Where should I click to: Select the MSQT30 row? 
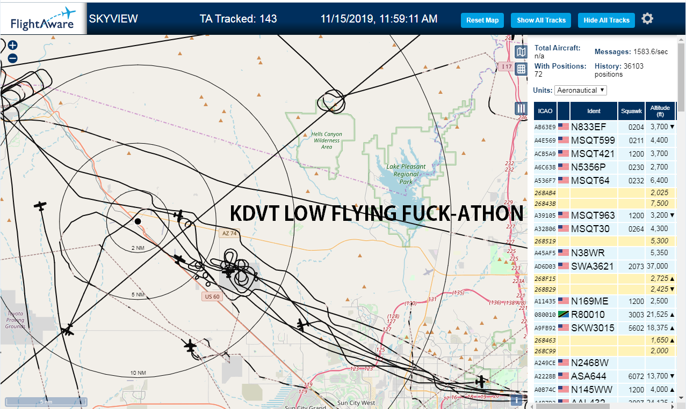605,229
